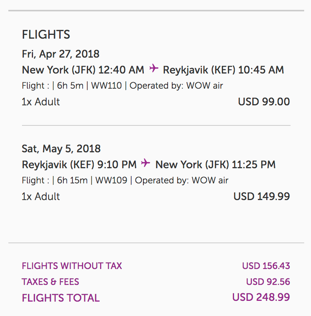Screen dimensions: 311x316
Task: Click the USD 92.56 taxes amount
Action: pos(268,282)
